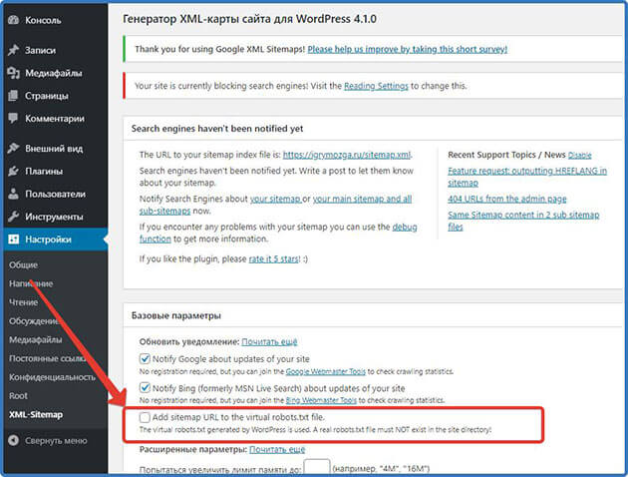Click the Настройки settings icon
Viewport: 628px width, 477px height.
[13, 239]
